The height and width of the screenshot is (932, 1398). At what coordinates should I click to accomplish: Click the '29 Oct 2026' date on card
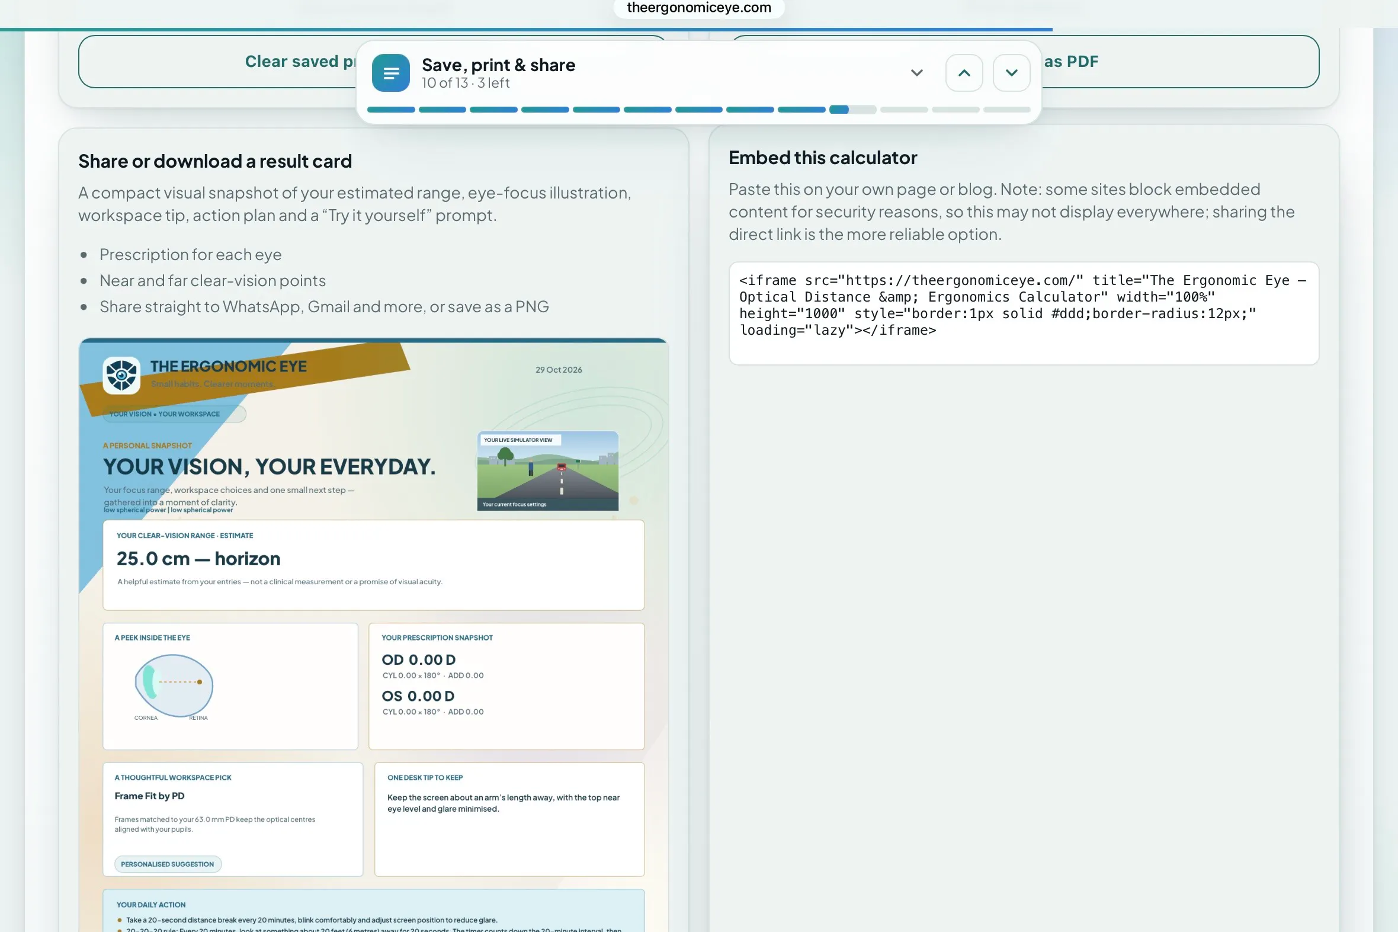tap(559, 369)
